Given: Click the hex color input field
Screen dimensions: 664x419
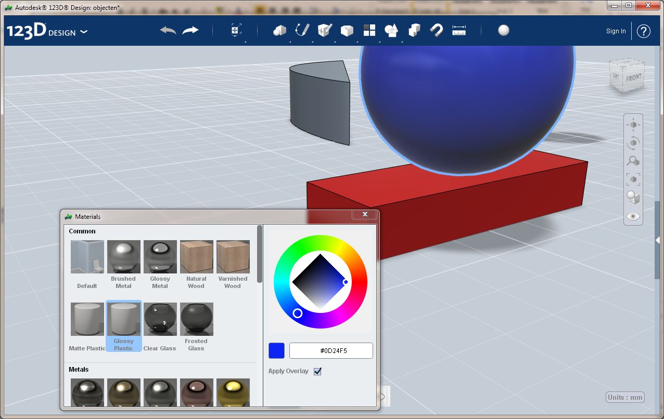Looking at the screenshot, I should tap(331, 350).
